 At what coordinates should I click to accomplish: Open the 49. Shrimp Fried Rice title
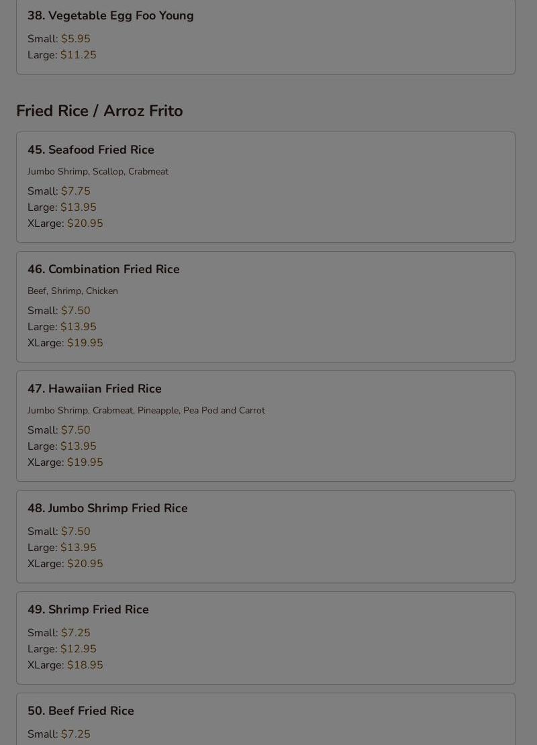click(x=88, y=609)
